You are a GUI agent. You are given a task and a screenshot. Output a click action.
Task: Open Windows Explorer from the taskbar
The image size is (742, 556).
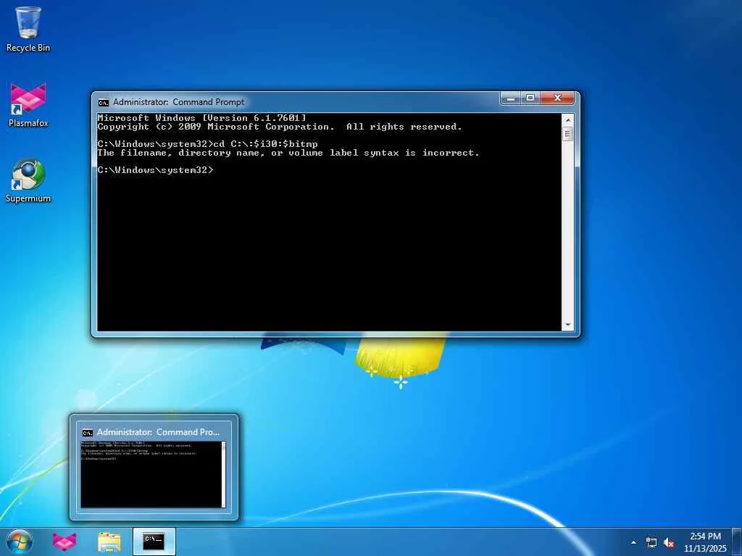109,542
